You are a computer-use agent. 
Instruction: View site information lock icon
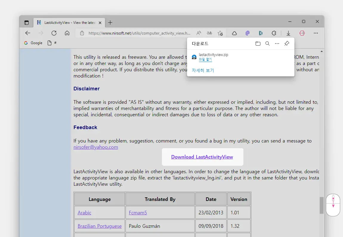coord(82,33)
